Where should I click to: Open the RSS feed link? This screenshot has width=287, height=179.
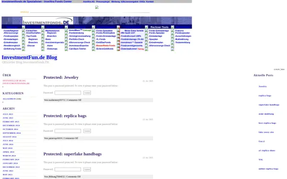point(283,69)
